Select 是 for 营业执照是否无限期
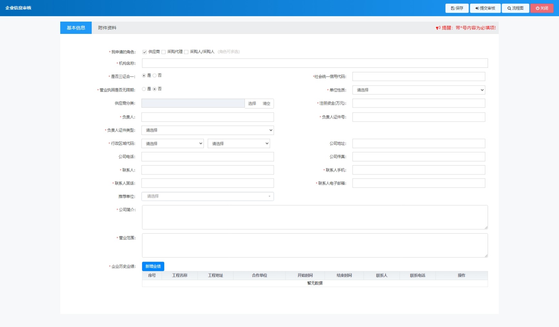The width and height of the screenshot is (559, 327). click(x=144, y=89)
